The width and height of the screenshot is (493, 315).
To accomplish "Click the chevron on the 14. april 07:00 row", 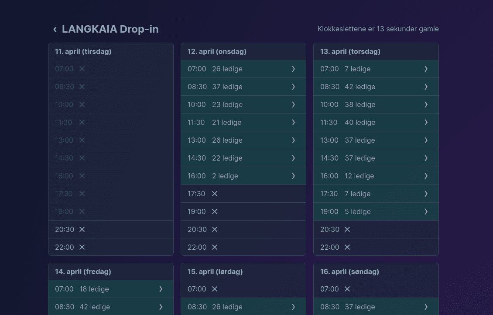I will 161,289.
